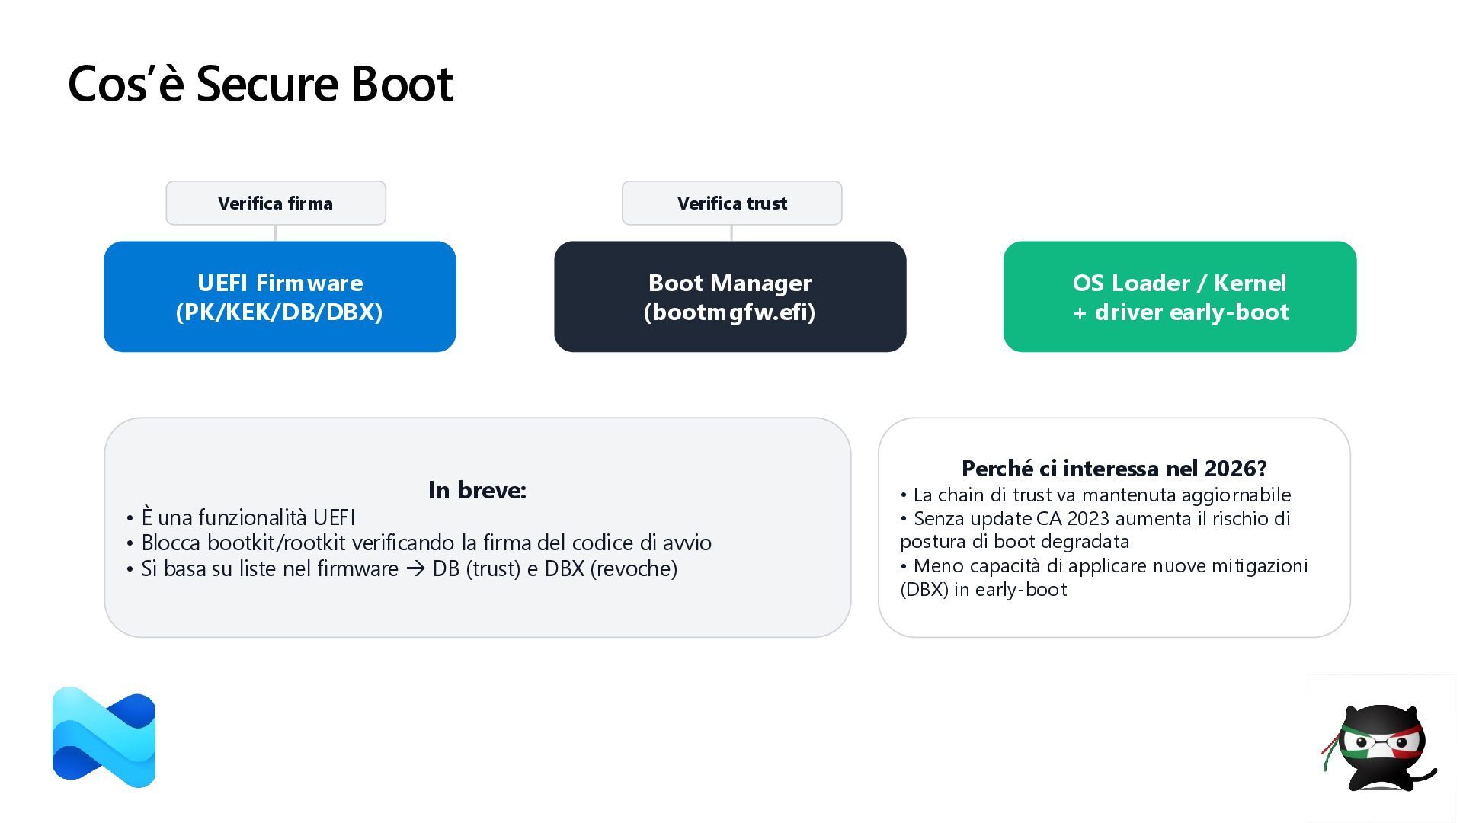
Task: Click the connector line under Verifica firma
Action: pos(275,233)
